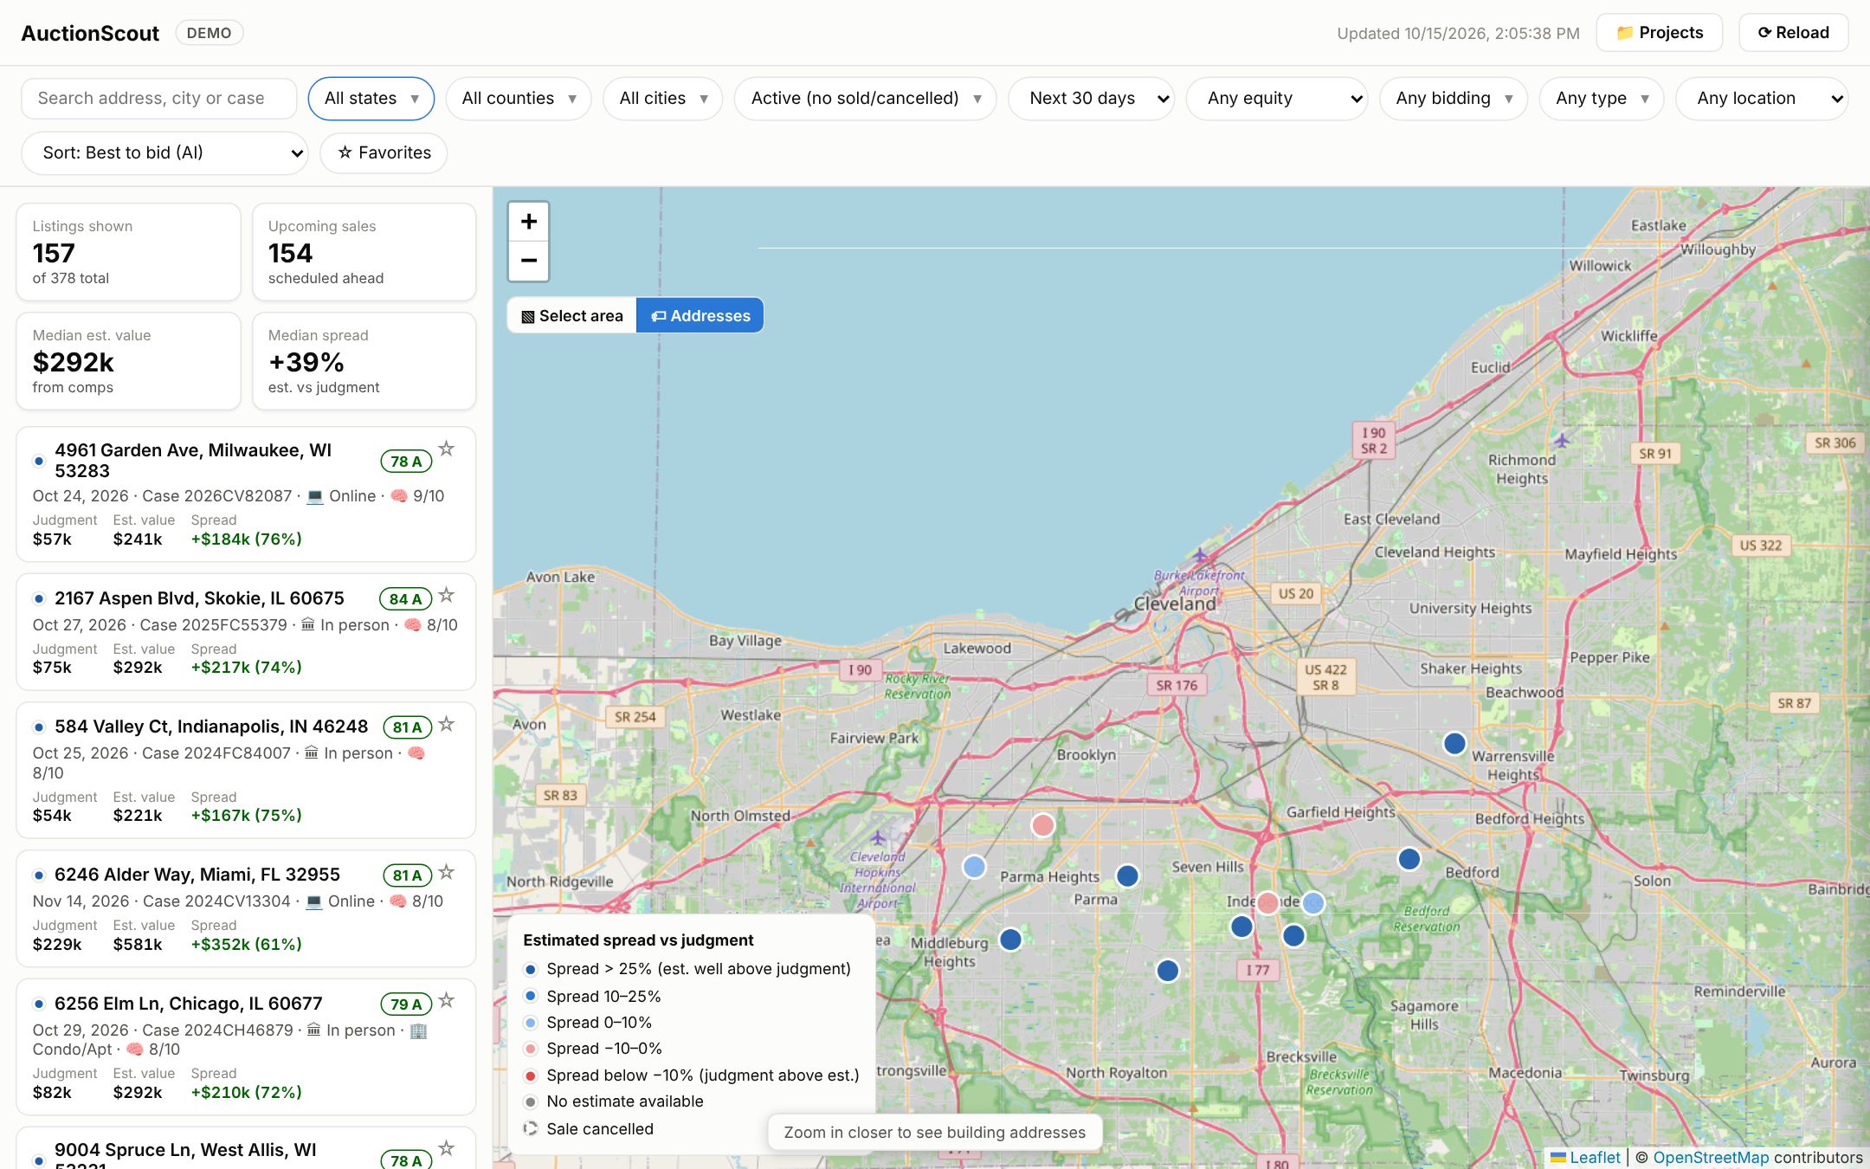Image resolution: width=1870 pixels, height=1169 pixels.
Task: Open the OpenStreetMap attribution link
Action: 1711,1157
